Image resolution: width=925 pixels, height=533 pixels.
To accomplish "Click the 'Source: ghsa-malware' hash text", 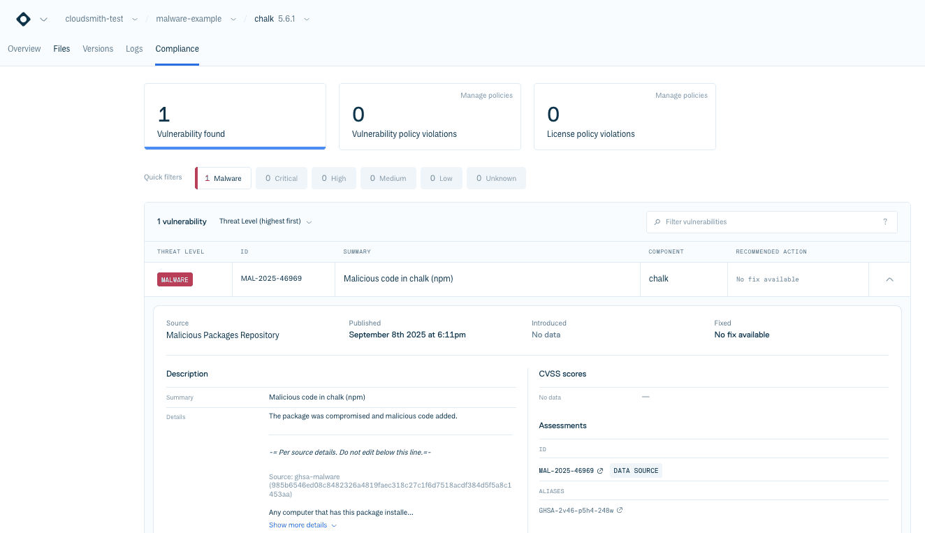I will pyautogui.click(x=391, y=485).
